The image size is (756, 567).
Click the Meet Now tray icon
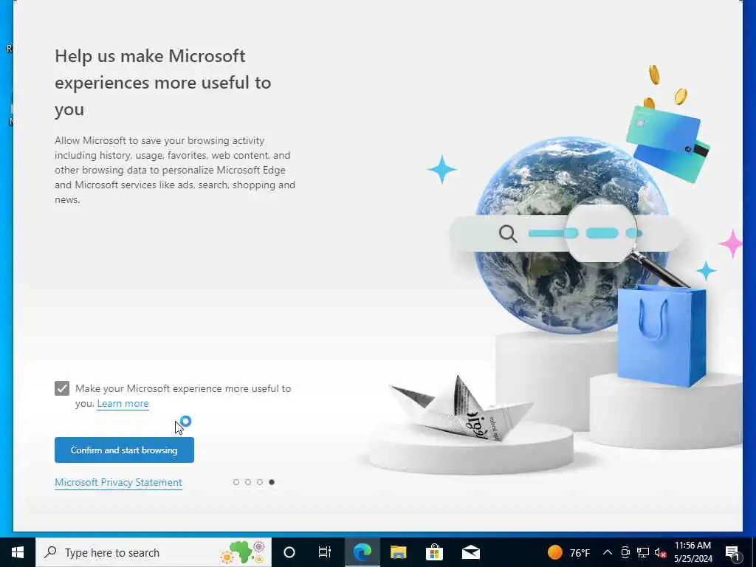tap(625, 552)
